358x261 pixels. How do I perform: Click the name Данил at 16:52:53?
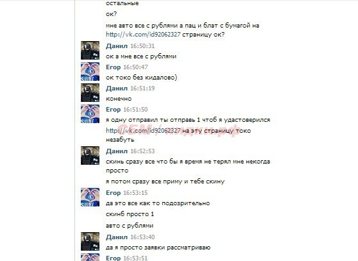(x=117, y=151)
